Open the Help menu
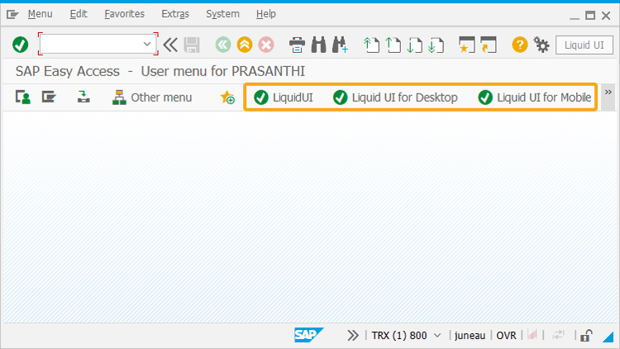 point(265,14)
